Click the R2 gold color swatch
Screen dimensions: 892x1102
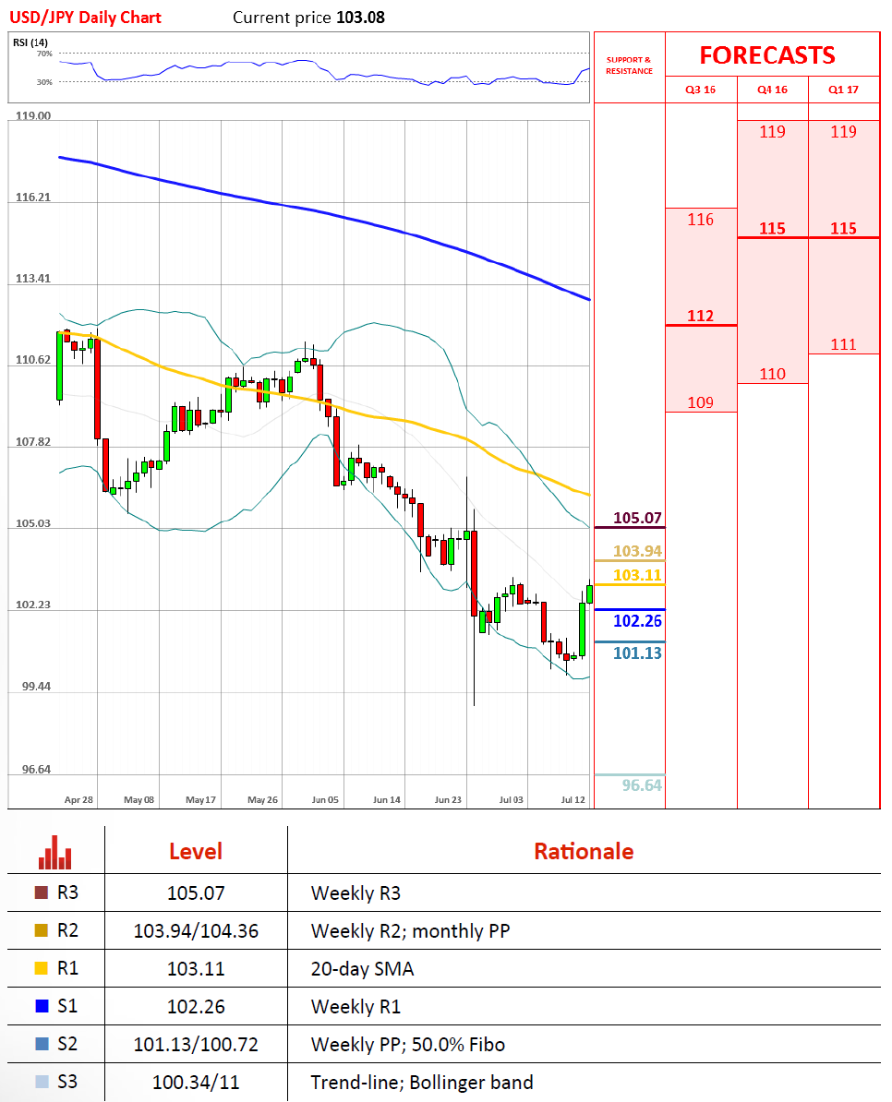coord(42,930)
